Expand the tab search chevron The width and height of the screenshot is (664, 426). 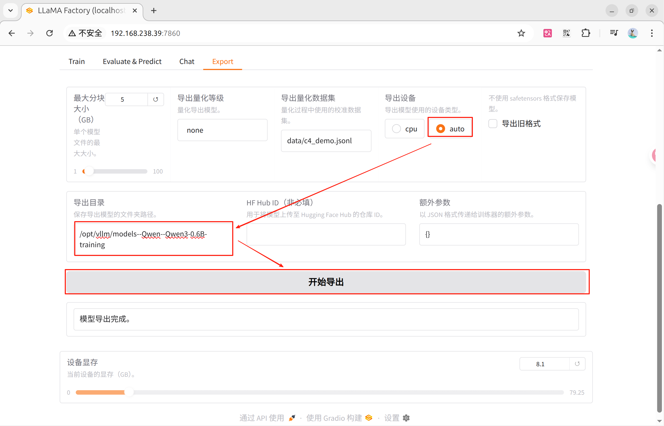pyautogui.click(x=11, y=11)
